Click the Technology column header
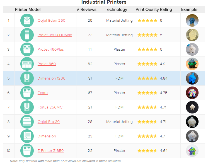Image resolution: width=208 pixels, height=163 pixels. click(116, 9)
